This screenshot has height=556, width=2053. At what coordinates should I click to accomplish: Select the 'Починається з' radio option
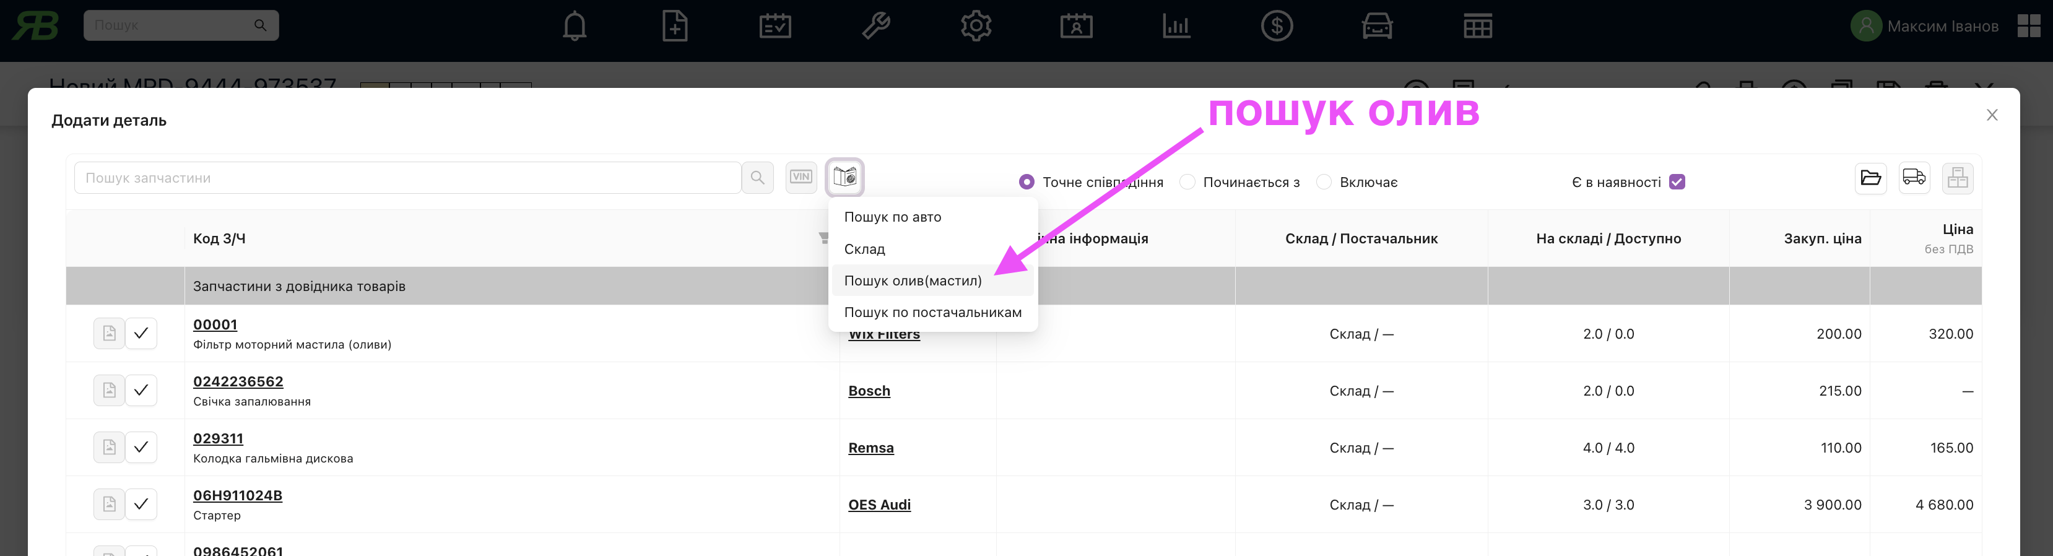point(1187,183)
